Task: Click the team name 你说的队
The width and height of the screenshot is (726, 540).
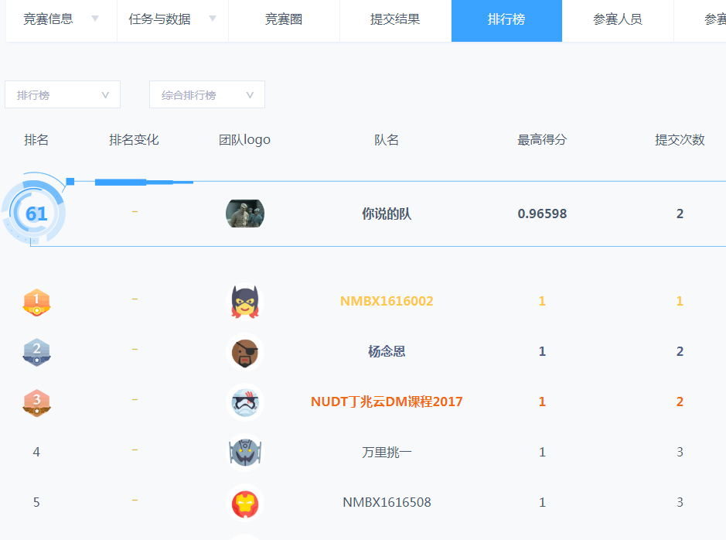Action: 386,213
